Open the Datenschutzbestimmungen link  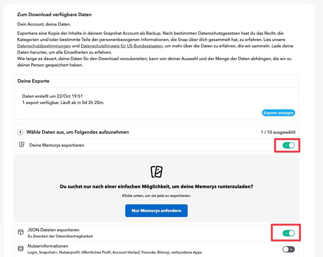click(44, 46)
